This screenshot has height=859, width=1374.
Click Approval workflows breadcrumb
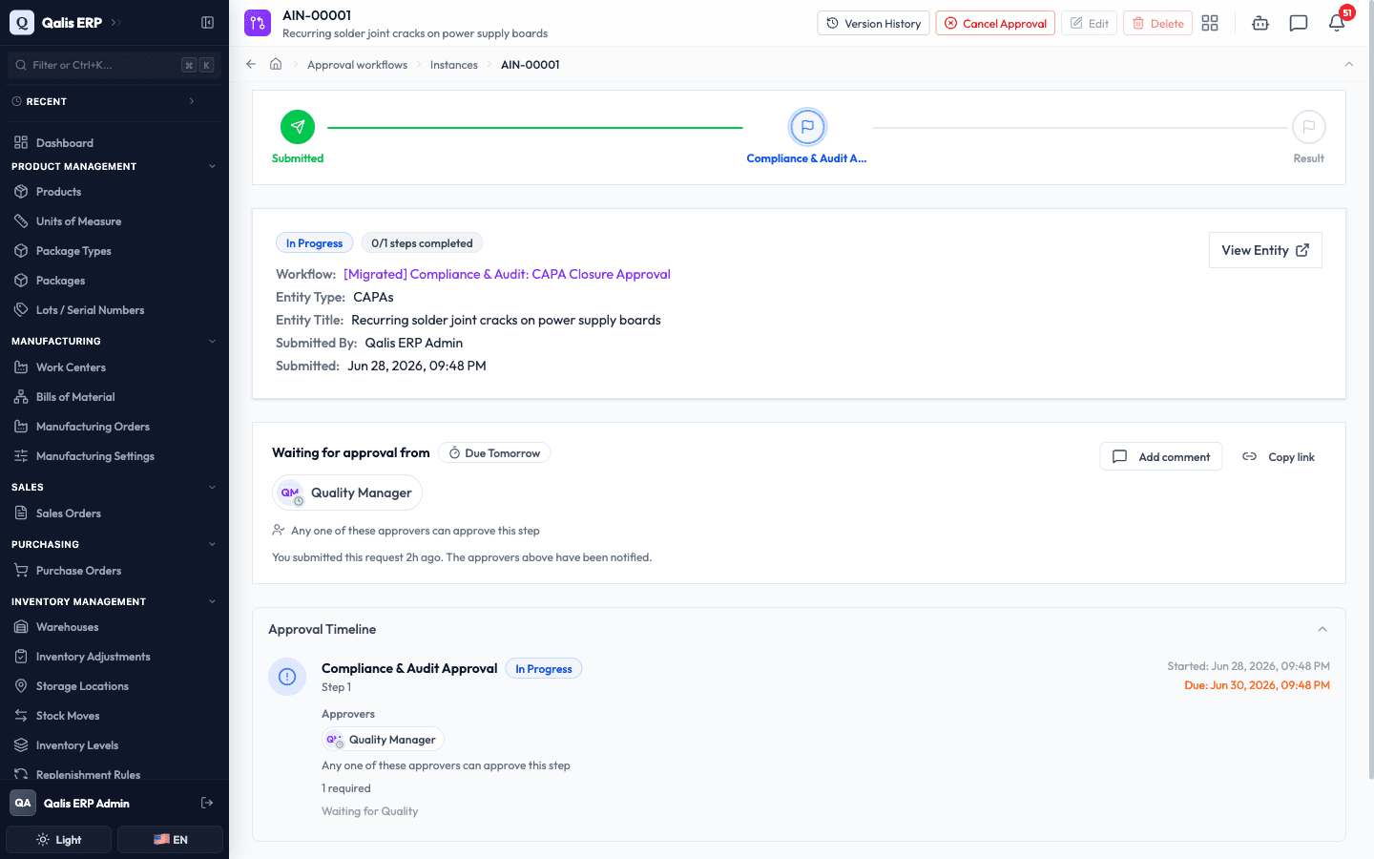tap(357, 65)
